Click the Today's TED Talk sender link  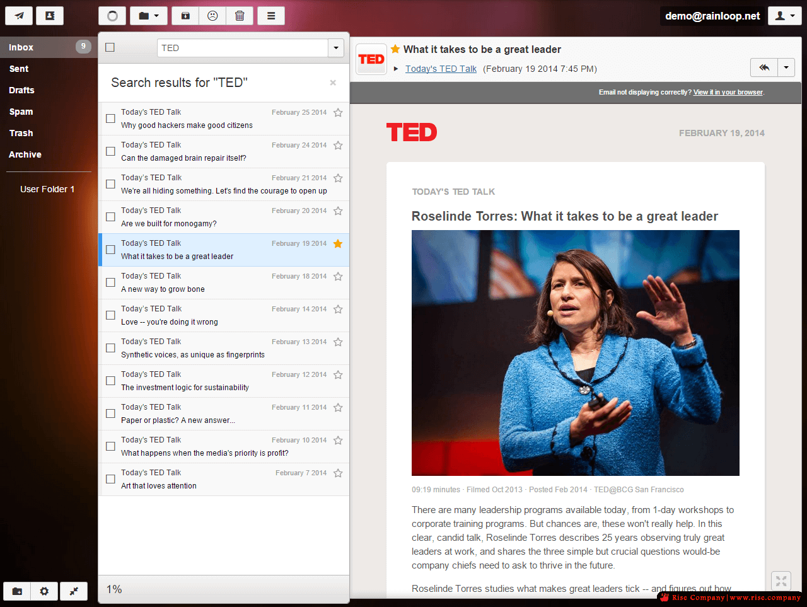click(x=441, y=69)
